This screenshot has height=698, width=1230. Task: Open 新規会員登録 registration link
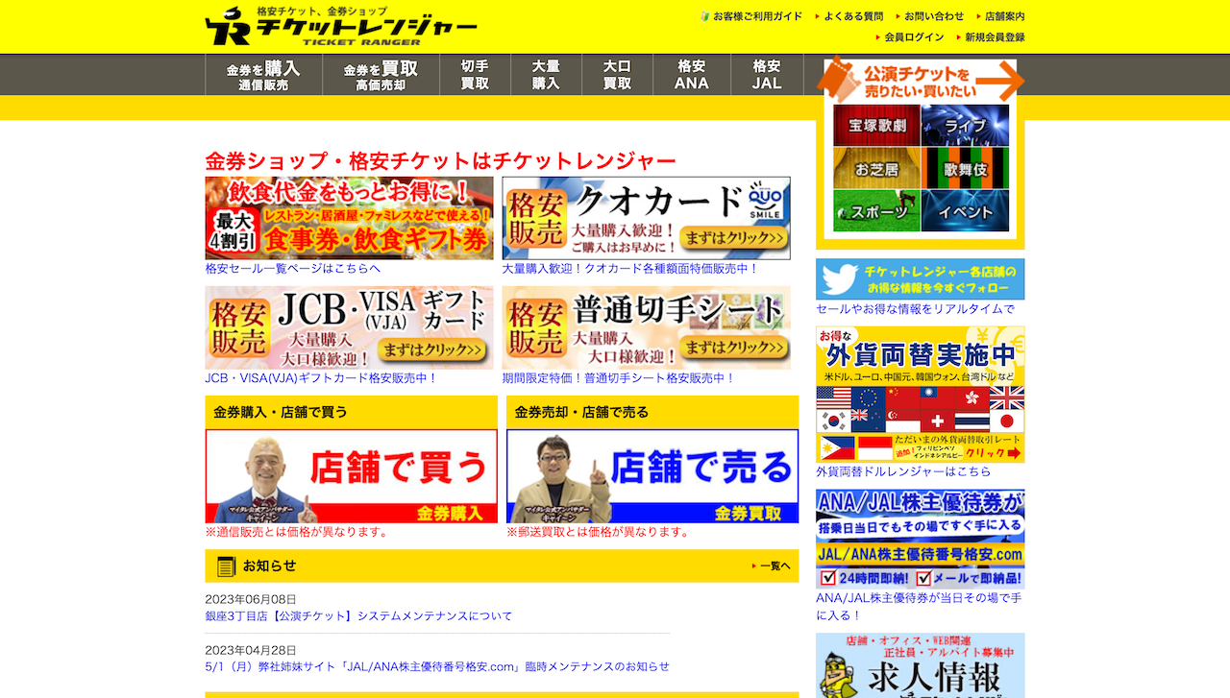pyautogui.click(x=995, y=37)
